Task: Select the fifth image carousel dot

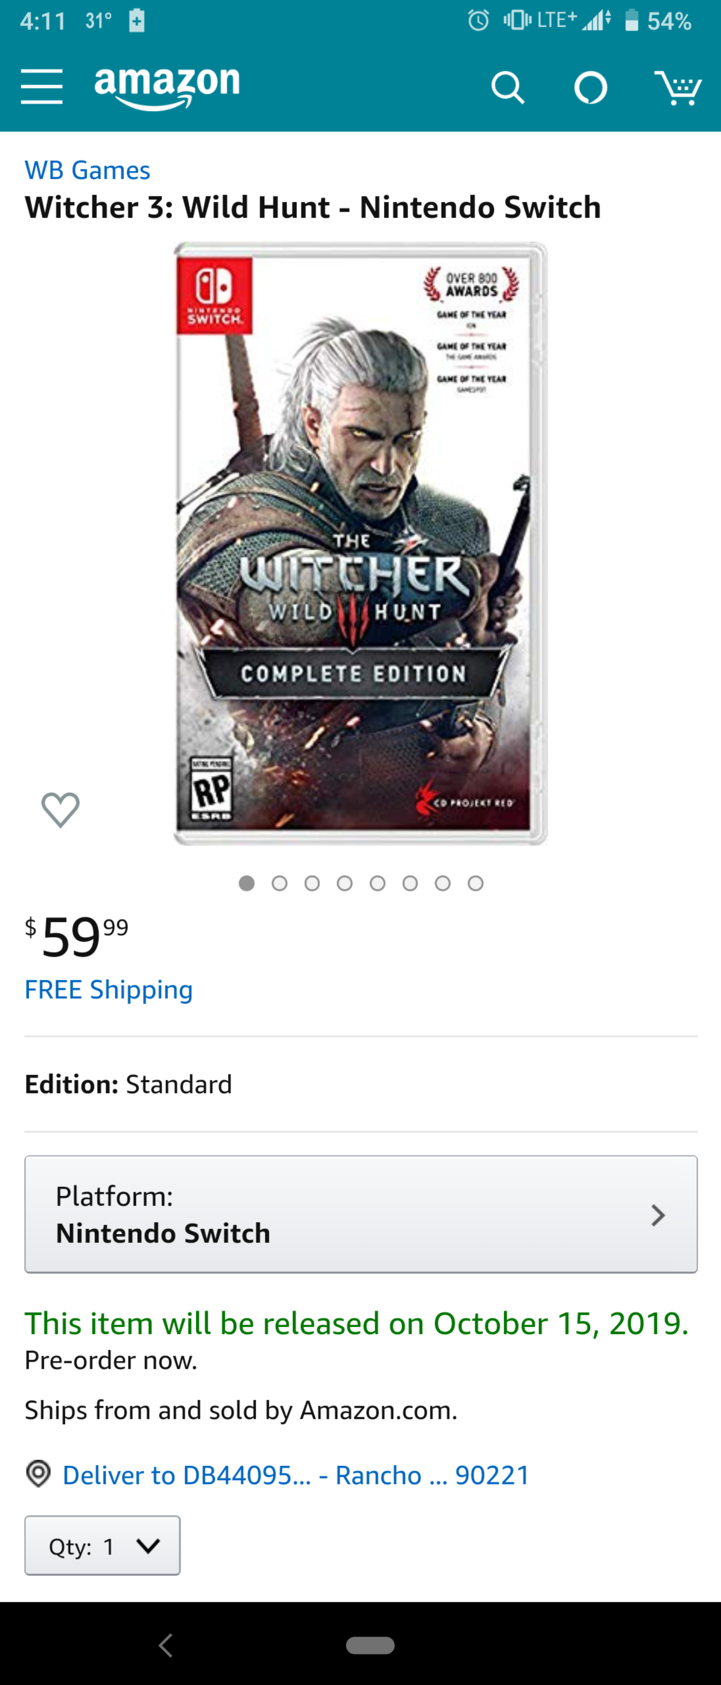Action: pyautogui.click(x=378, y=884)
